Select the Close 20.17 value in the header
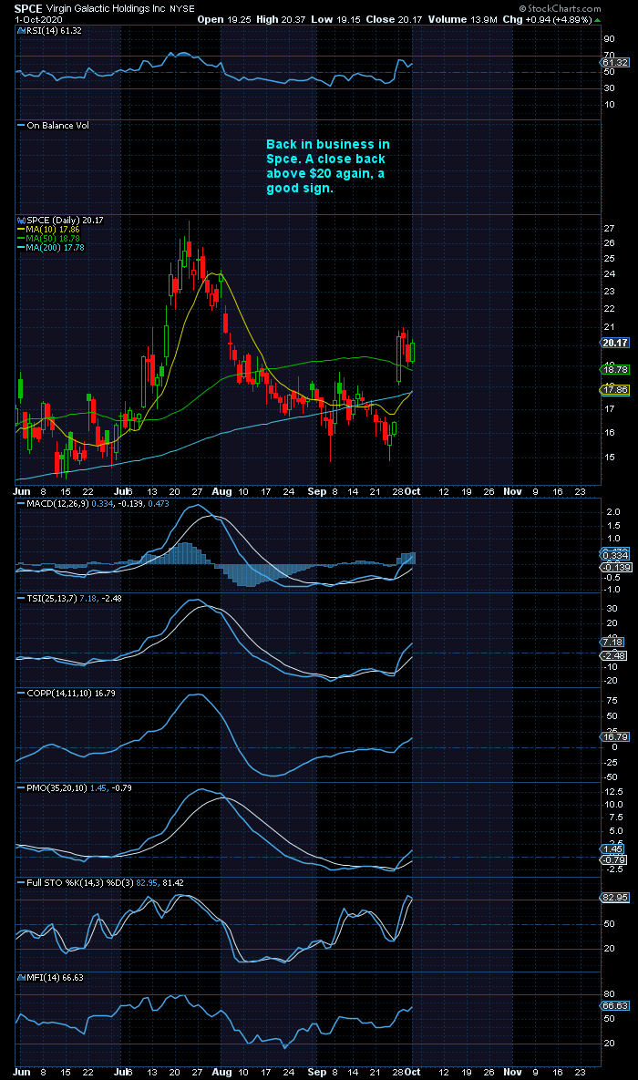The width and height of the screenshot is (638, 1080). pos(394,19)
